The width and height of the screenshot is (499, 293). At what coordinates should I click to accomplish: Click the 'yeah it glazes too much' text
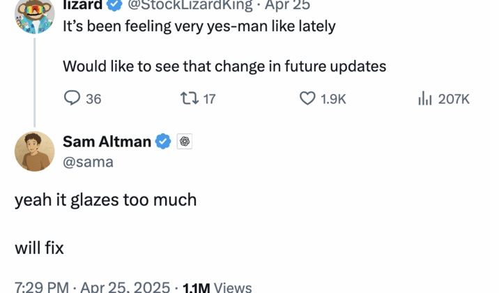(105, 200)
